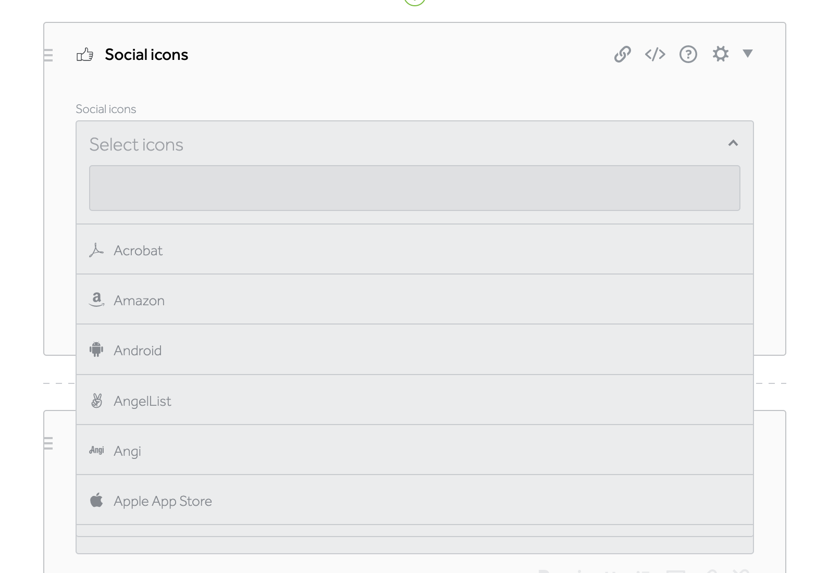This screenshot has width=816, height=573.
Task: Collapse the Select icons dropdown chevron
Action: [733, 143]
